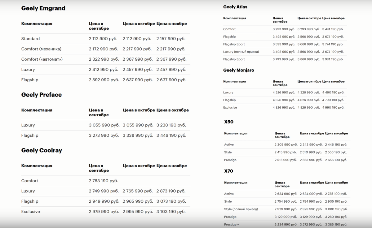
Task: Click Emgrand Standard November price "2 157 990 руб."
Action: pyautogui.click(x=171, y=39)
